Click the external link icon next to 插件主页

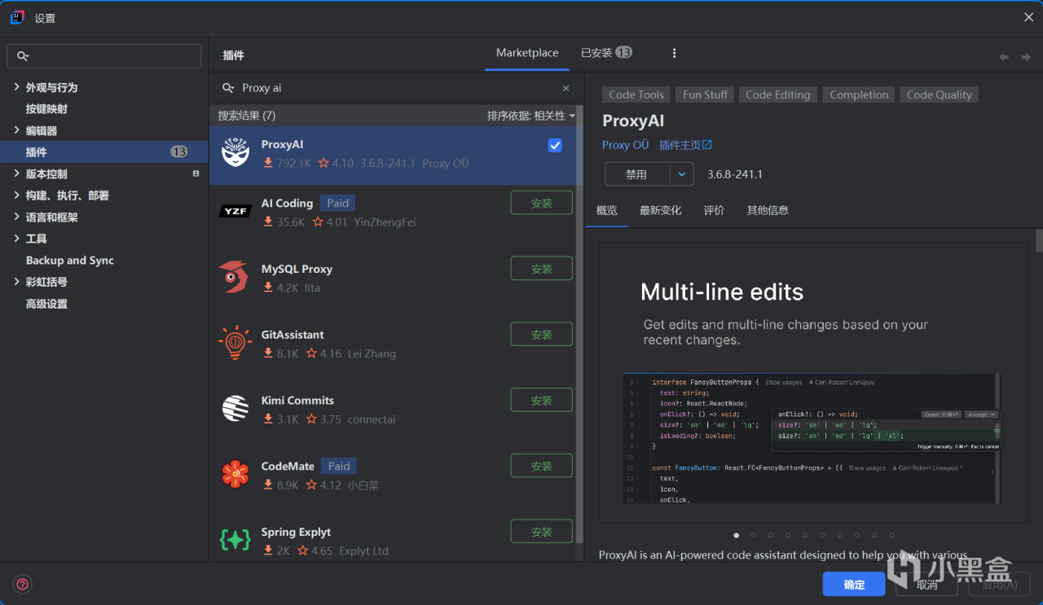click(x=707, y=145)
